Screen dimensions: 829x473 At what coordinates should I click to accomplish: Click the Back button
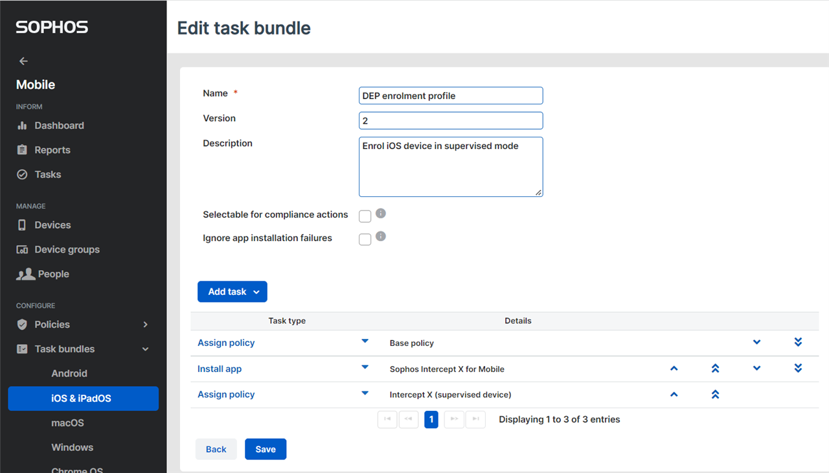[216, 449]
